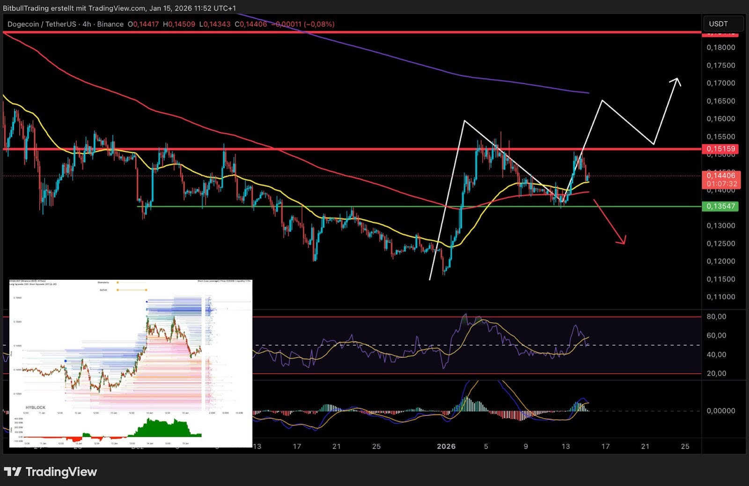Click the large blue dot in Hyblock heatmap
The width and height of the screenshot is (749, 486).
[x=66, y=361]
